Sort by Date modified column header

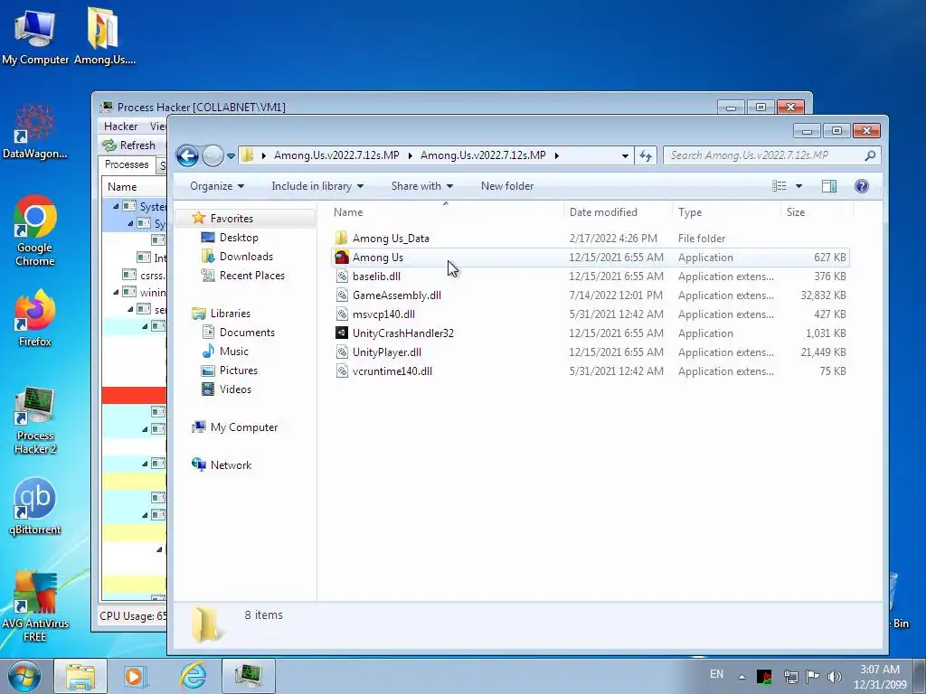pos(617,211)
